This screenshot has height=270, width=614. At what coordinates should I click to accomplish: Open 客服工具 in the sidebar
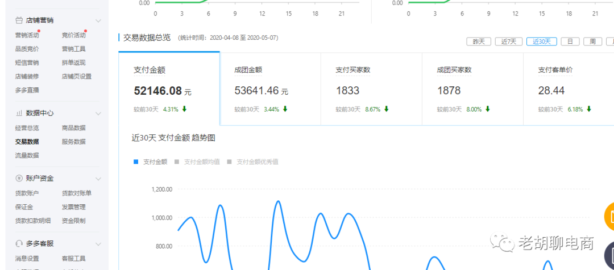coord(73,258)
